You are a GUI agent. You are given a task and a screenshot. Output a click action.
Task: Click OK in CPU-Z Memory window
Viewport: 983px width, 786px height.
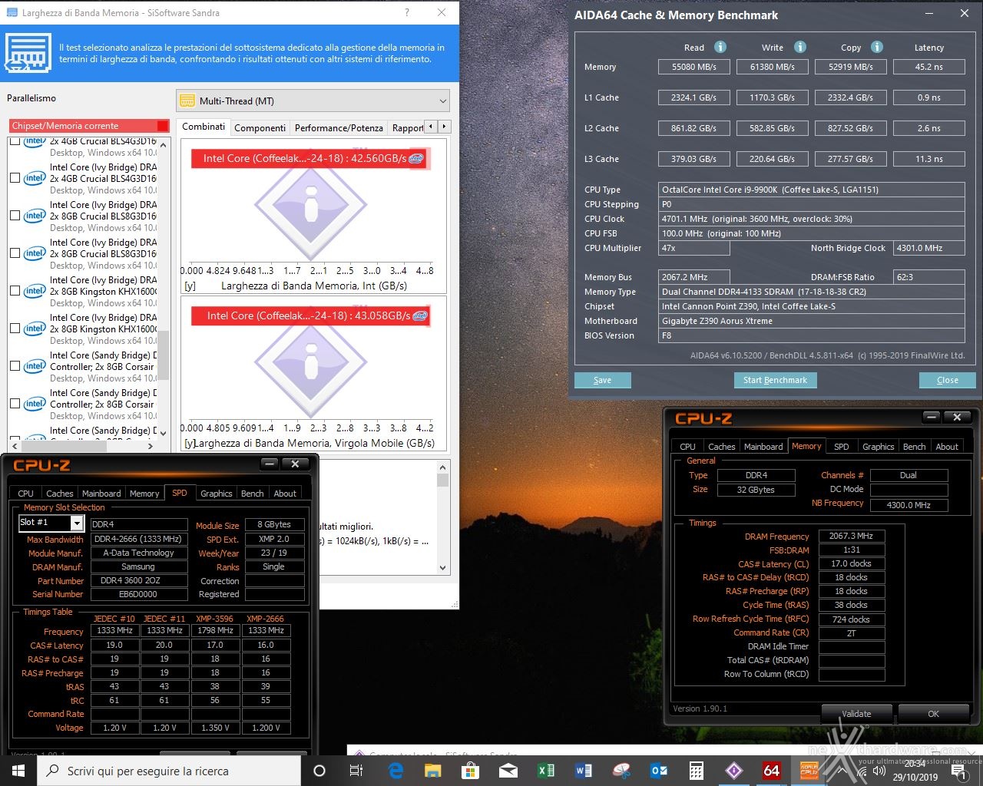933,714
